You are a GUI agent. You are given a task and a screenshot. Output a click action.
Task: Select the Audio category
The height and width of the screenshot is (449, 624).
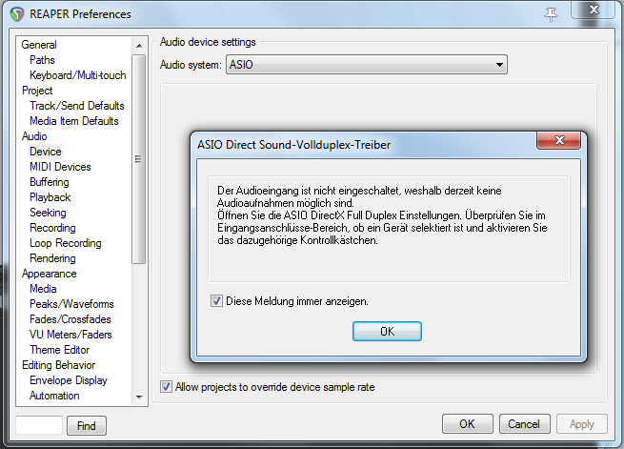pyautogui.click(x=34, y=136)
